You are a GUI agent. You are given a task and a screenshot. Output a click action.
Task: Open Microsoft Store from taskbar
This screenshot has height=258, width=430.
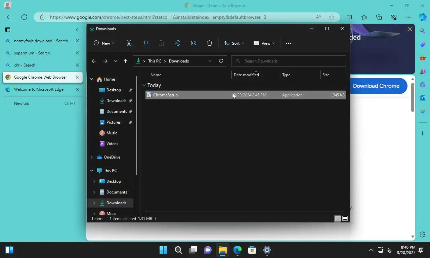point(252,250)
